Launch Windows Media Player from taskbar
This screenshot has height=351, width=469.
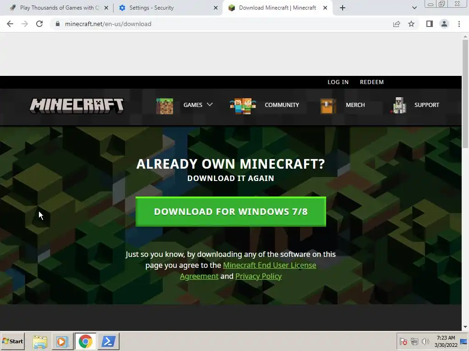click(62, 341)
